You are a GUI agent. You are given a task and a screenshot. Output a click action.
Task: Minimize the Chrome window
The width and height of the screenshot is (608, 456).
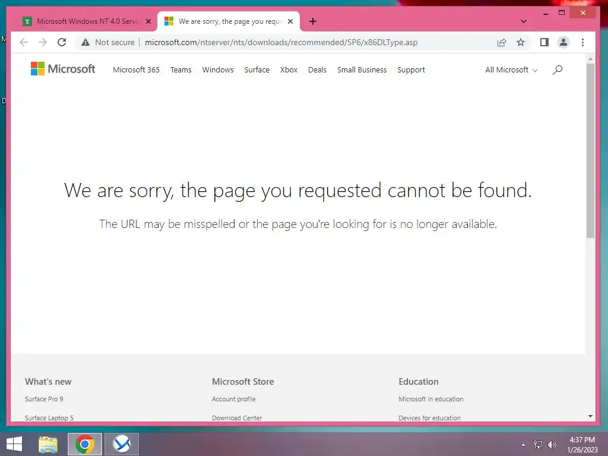pyautogui.click(x=546, y=13)
